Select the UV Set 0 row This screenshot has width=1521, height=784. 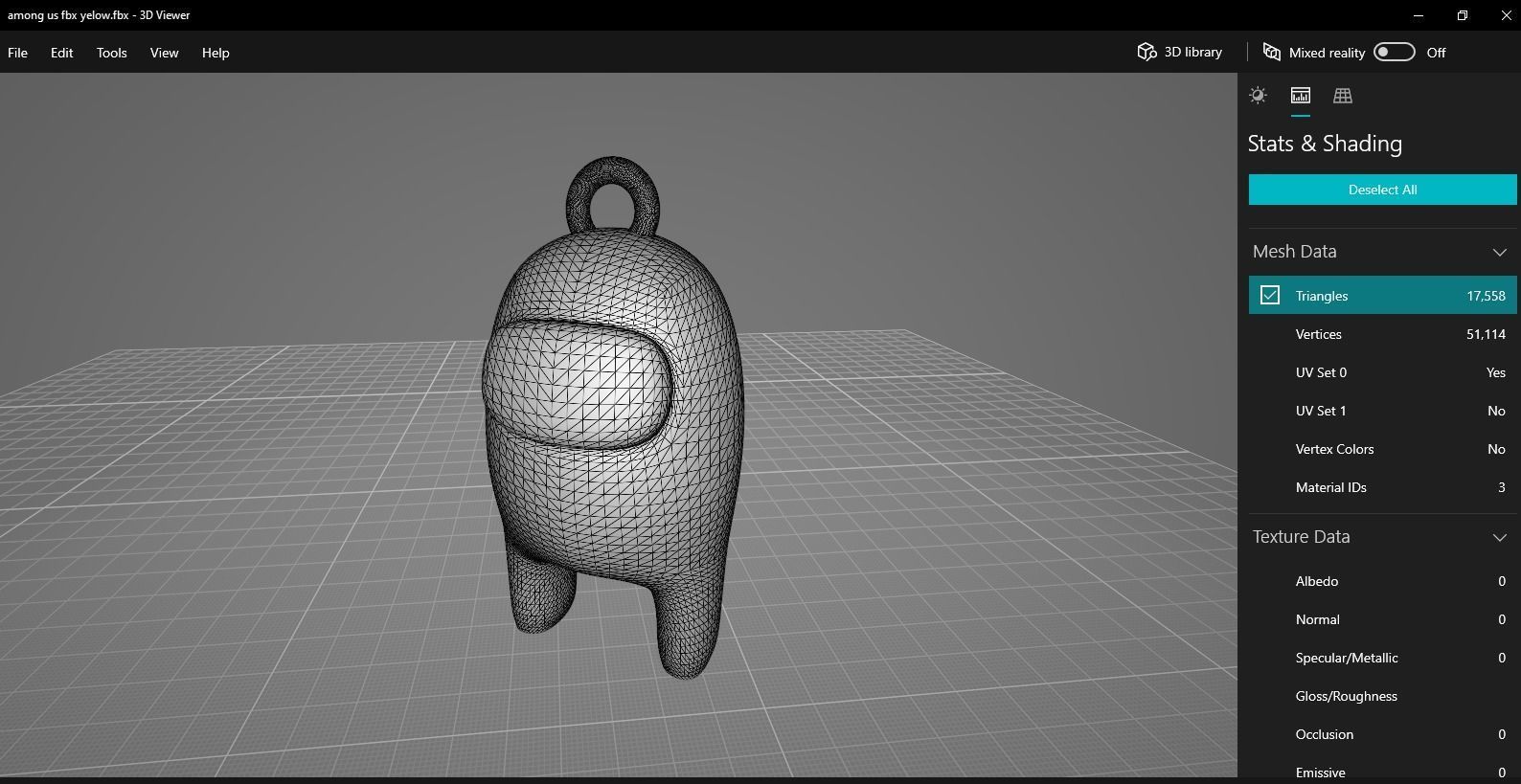click(x=1382, y=372)
